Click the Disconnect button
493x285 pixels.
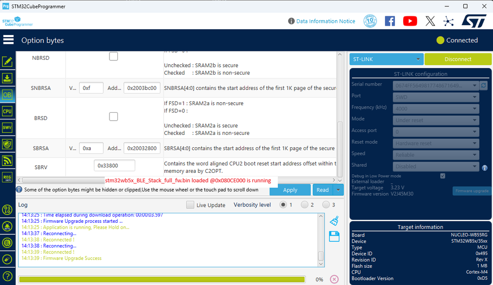click(458, 59)
